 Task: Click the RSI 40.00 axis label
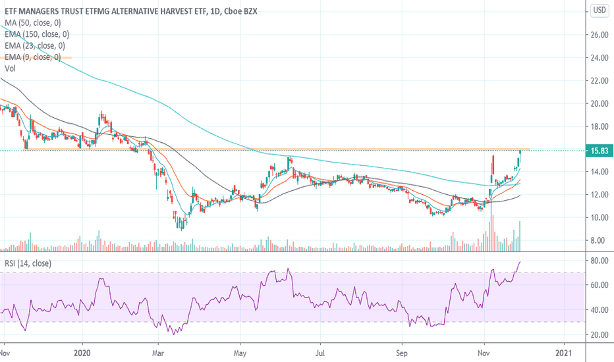(600, 310)
